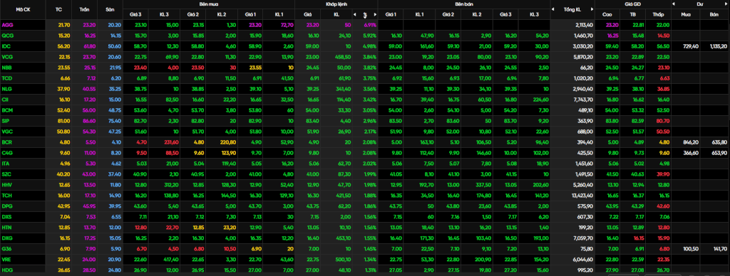
Task: Open stock symbol G36
Action: click(x=7, y=249)
